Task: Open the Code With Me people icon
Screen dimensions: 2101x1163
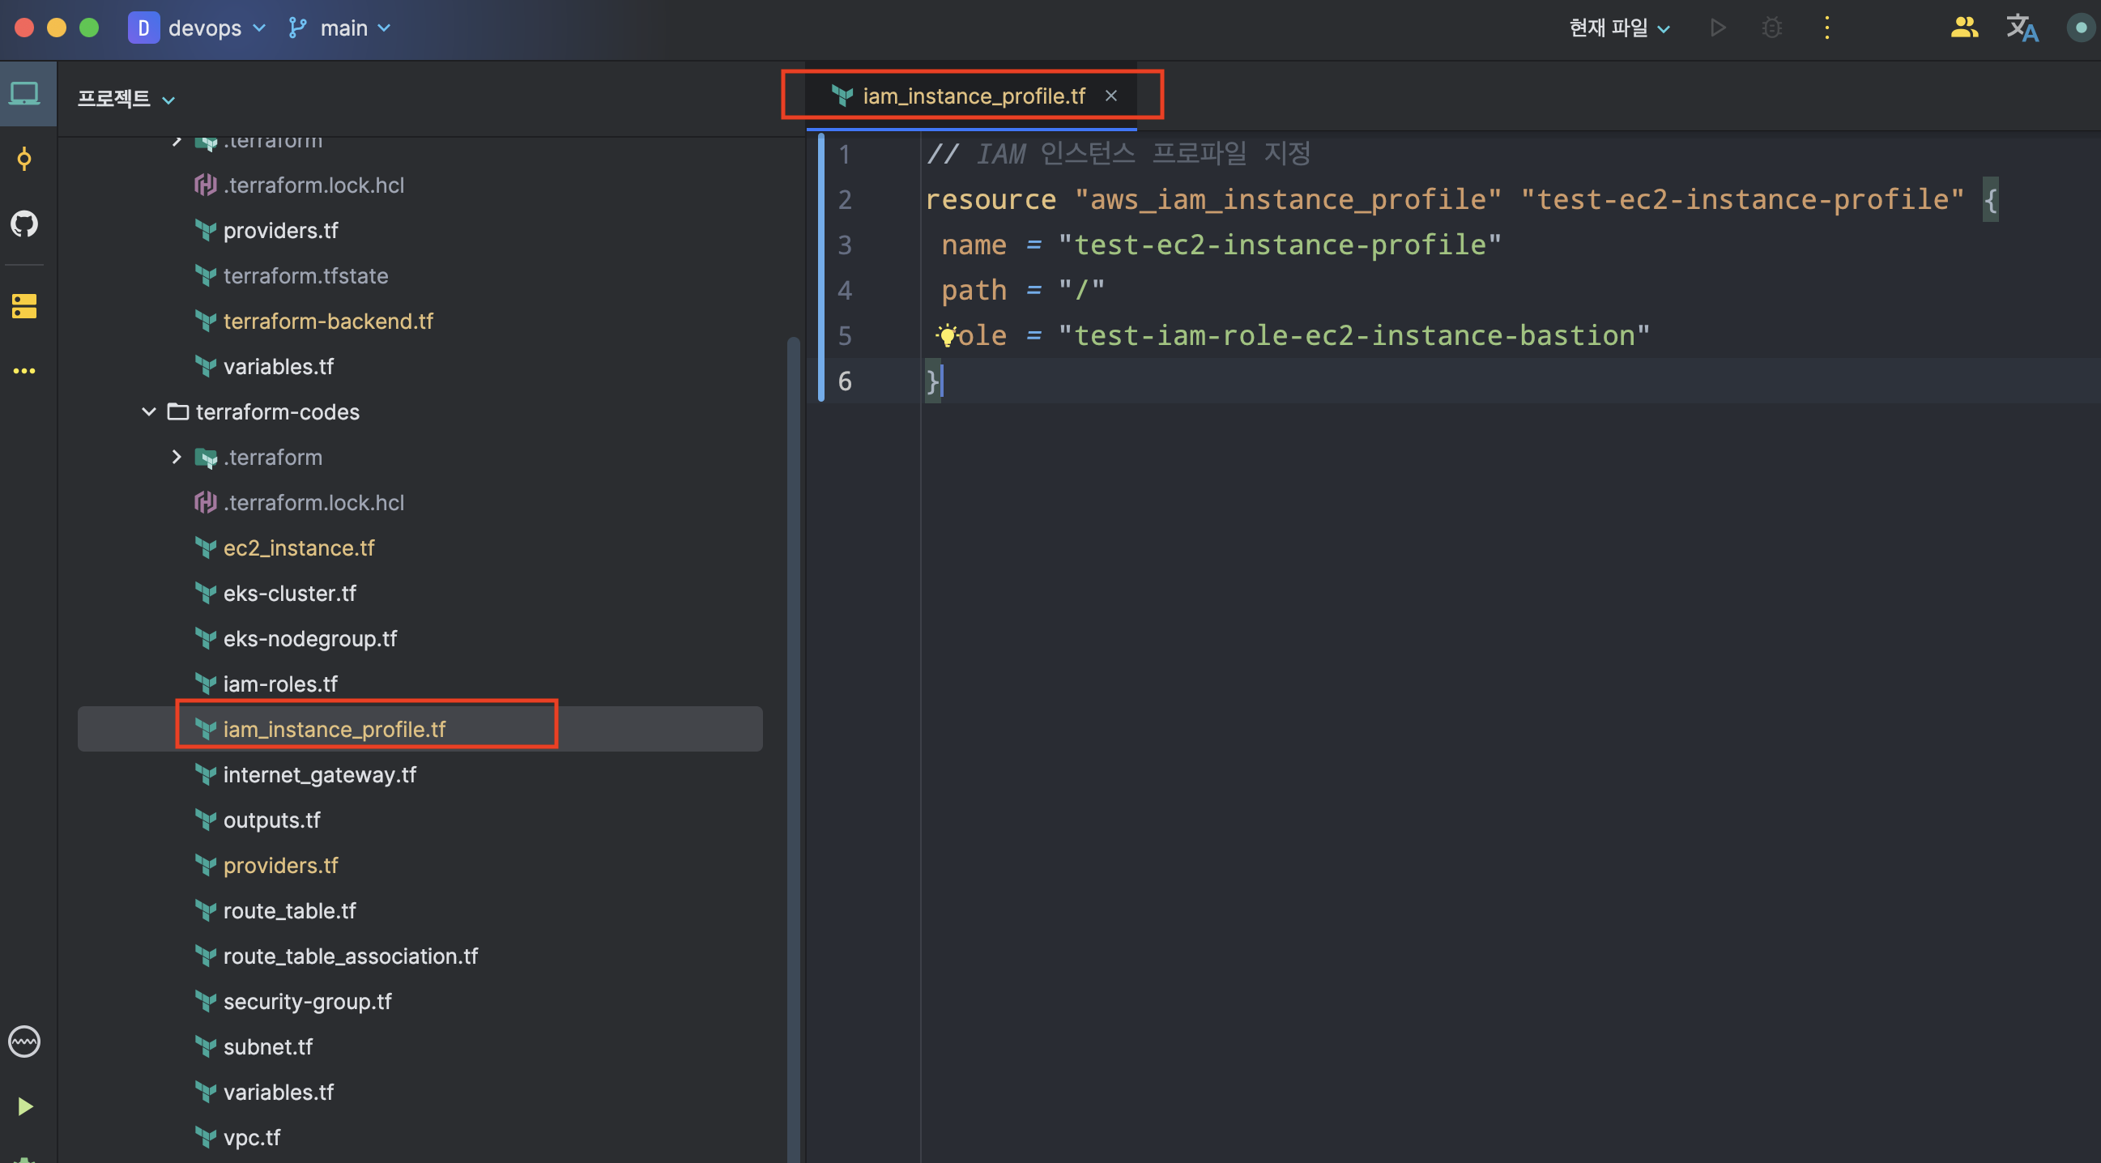Action: pos(1964,28)
